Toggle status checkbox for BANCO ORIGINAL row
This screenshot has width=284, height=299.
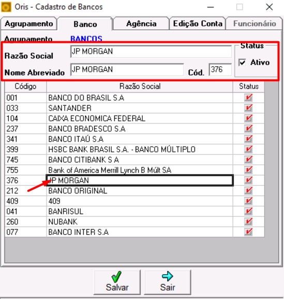(x=248, y=191)
